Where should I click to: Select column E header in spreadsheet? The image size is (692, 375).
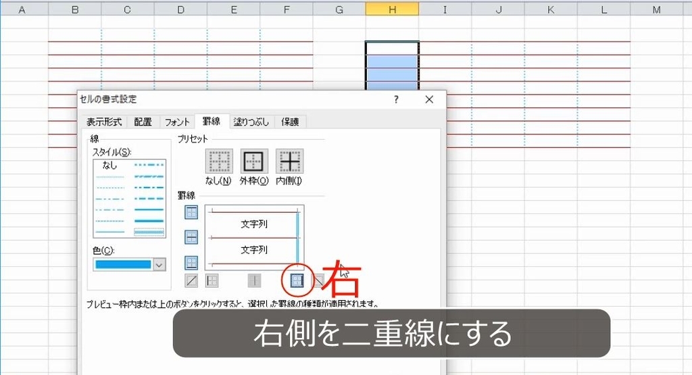click(x=233, y=9)
